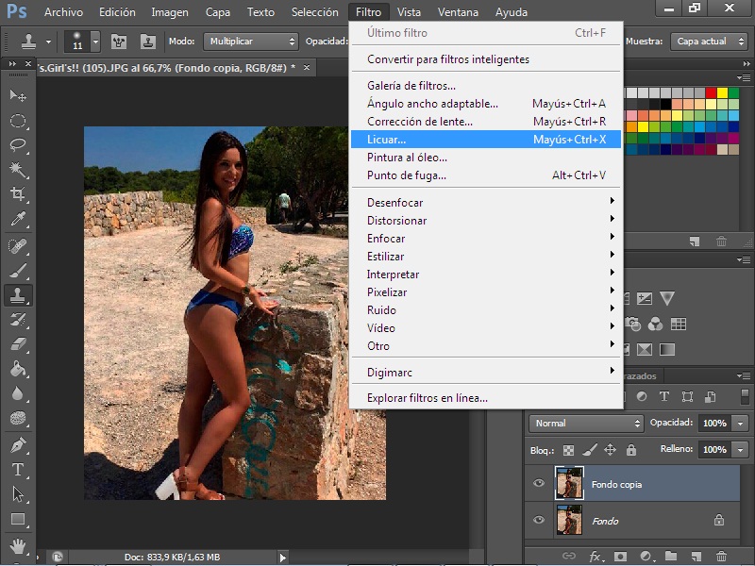The height and width of the screenshot is (566, 755).
Task: Activate the Crop tool
Action: pos(17,194)
